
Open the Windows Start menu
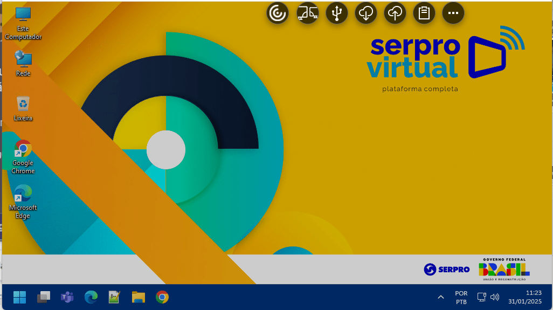[x=20, y=297]
